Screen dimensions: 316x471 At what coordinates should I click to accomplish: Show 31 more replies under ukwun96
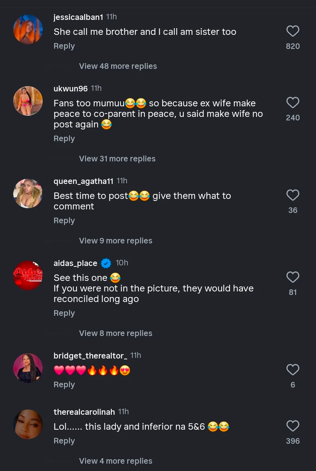[x=117, y=159]
